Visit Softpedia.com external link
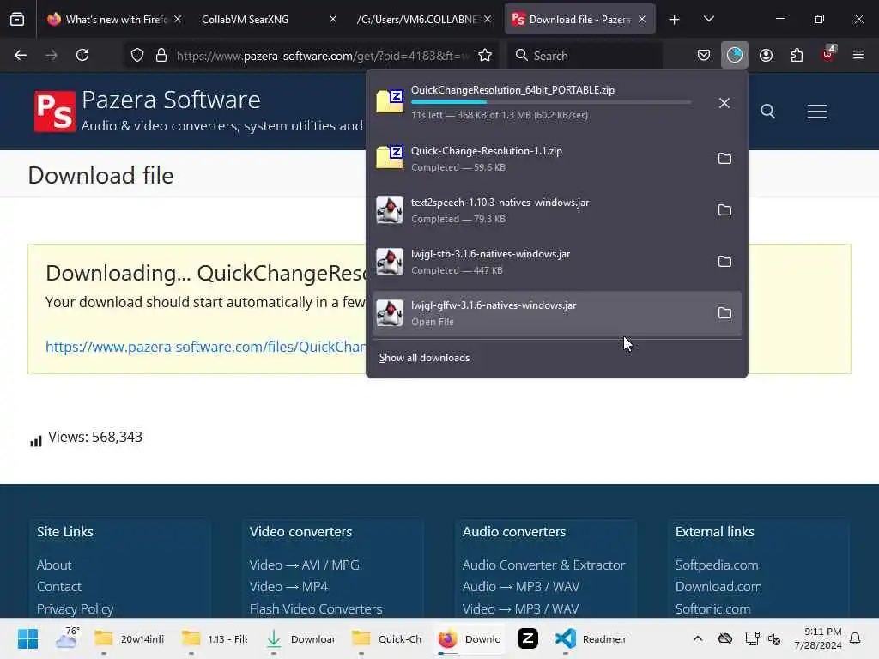 coord(717,565)
